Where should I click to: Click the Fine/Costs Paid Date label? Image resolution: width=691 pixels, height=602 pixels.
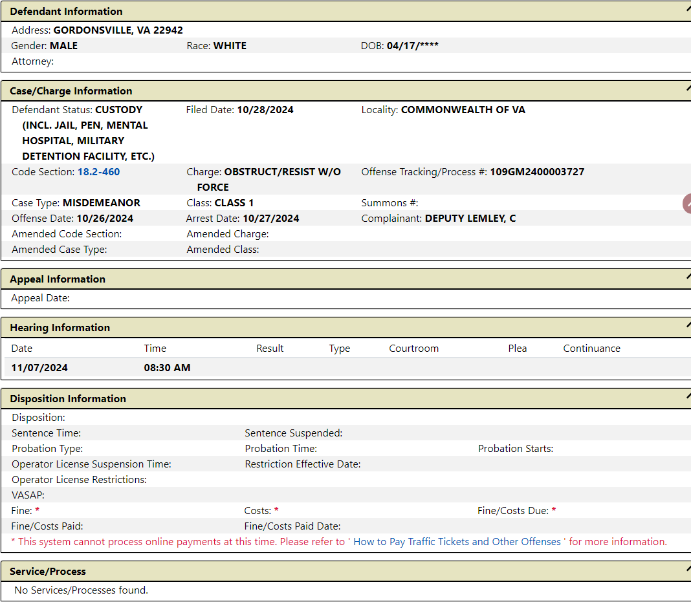292,526
